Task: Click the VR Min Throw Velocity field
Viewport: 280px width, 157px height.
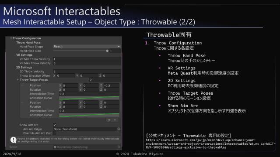Action: (87, 59)
